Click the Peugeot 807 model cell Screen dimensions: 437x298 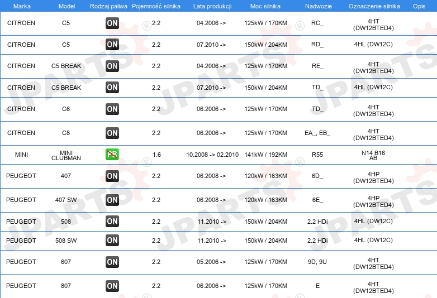coord(66,286)
